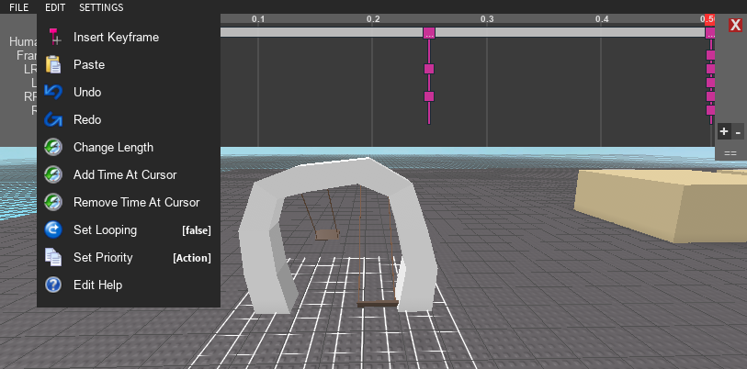Close the animation editor with red X
This screenshot has width=747, height=369.
pos(736,25)
